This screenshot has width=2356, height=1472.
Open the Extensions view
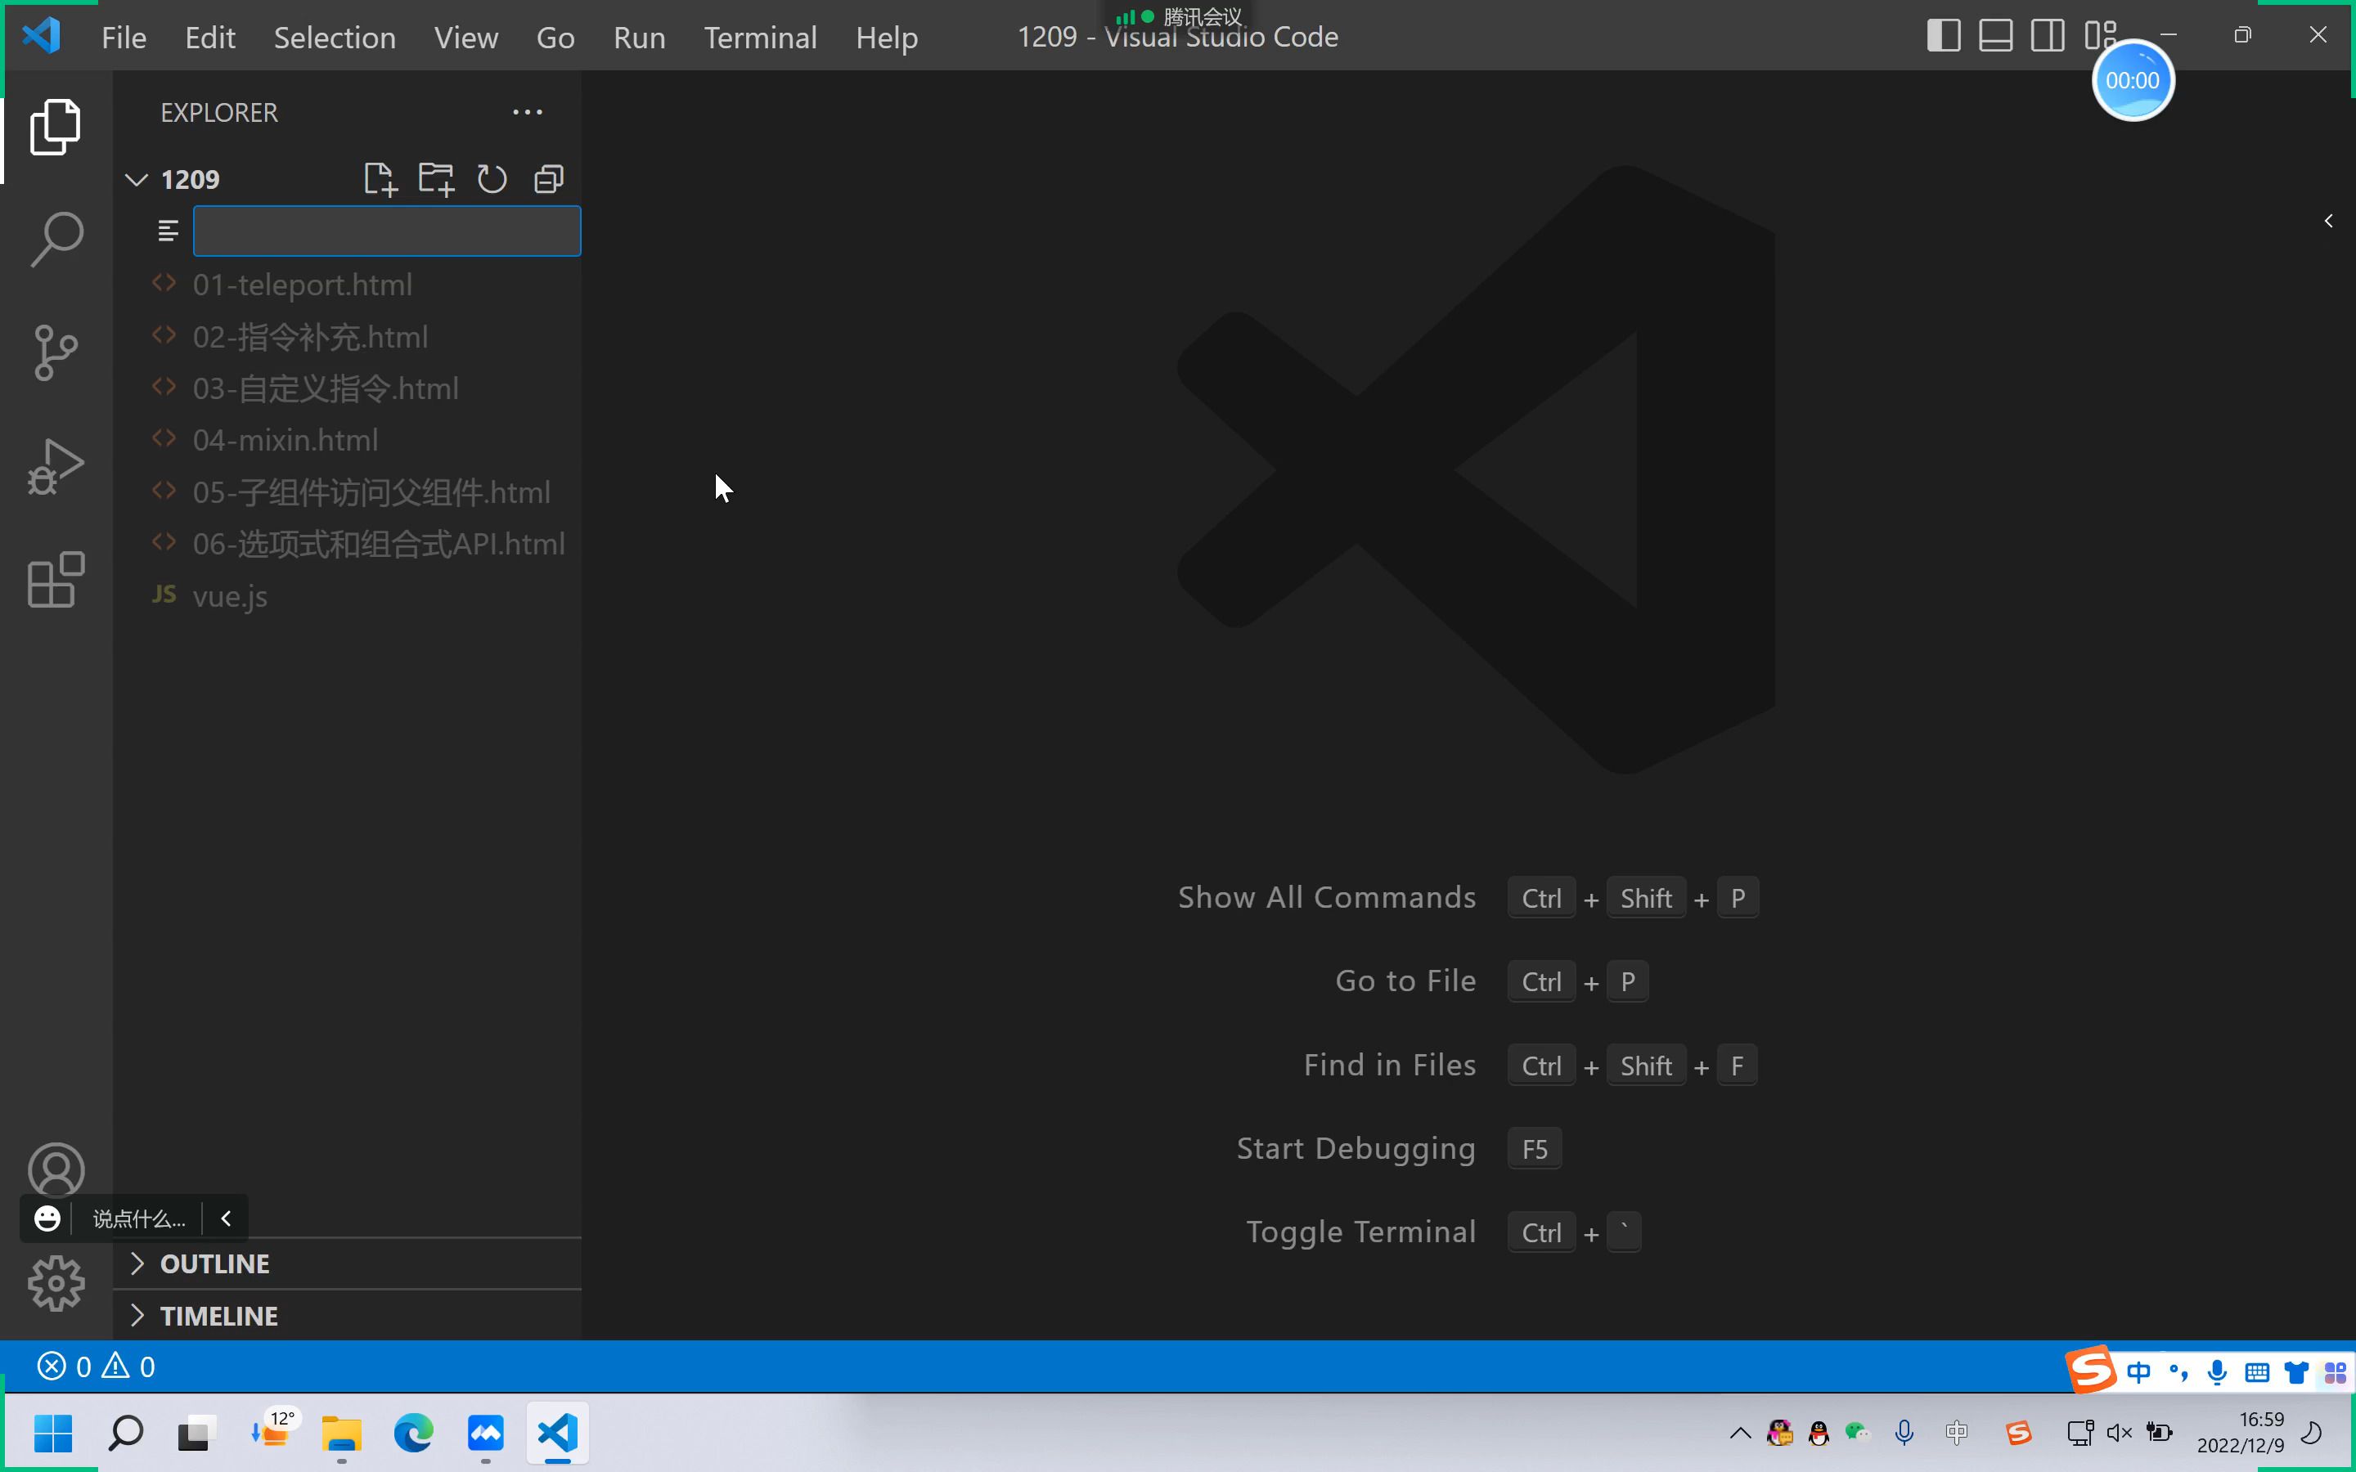[x=56, y=579]
